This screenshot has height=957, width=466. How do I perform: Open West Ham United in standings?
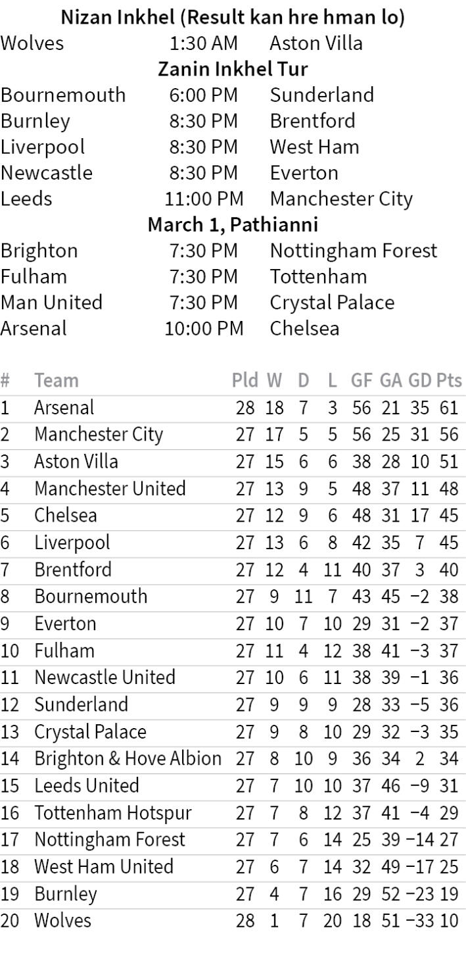(104, 866)
